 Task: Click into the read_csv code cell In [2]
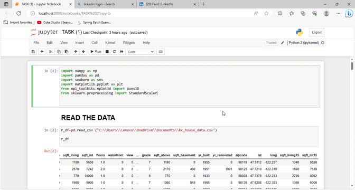(189, 137)
